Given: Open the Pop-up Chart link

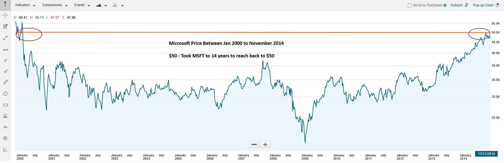Looking at the screenshot, I should pos(486,5).
